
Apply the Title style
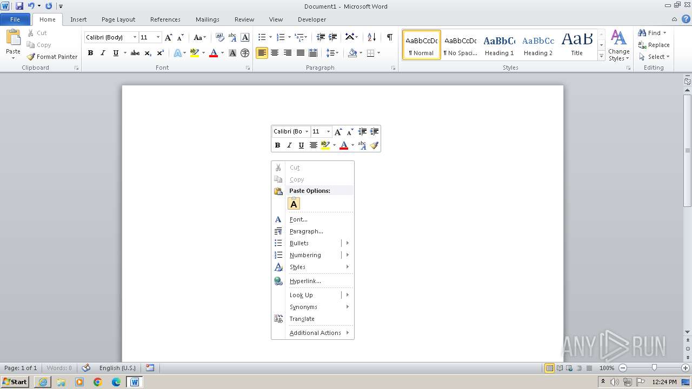pos(577,45)
